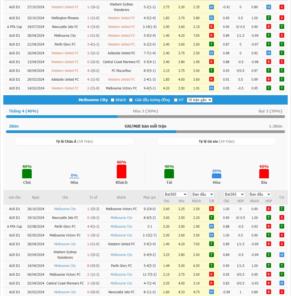Click the Thắng 4 (40%) label
291x296 pixels.
pos(24,111)
